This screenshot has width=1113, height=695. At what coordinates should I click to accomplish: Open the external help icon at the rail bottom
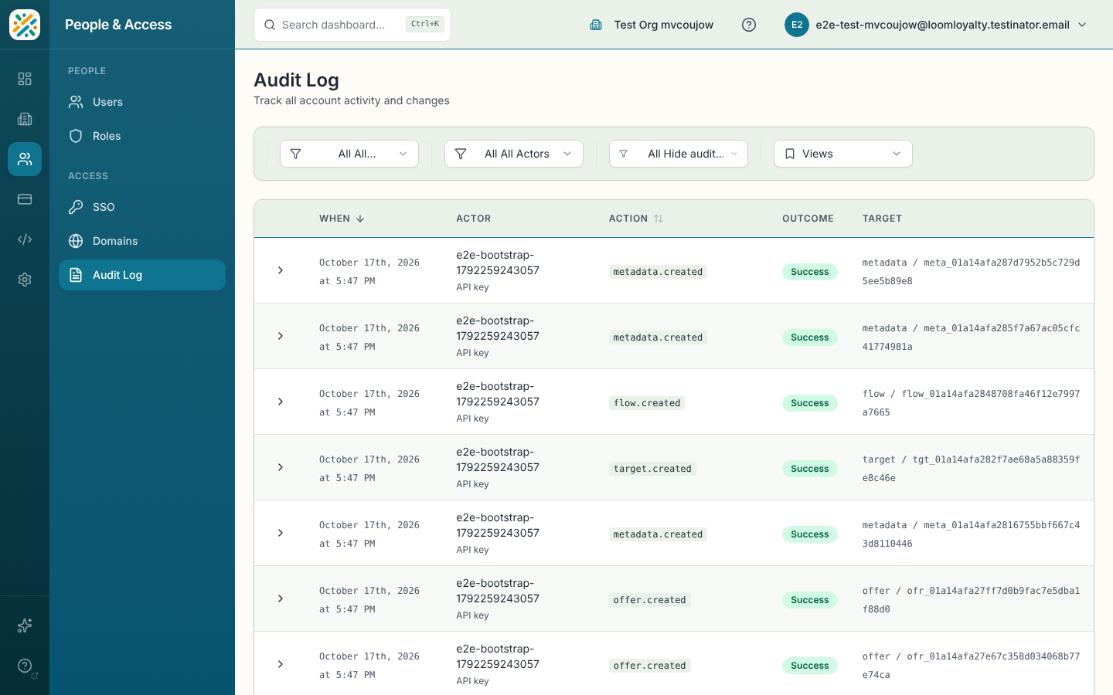click(25, 666)
